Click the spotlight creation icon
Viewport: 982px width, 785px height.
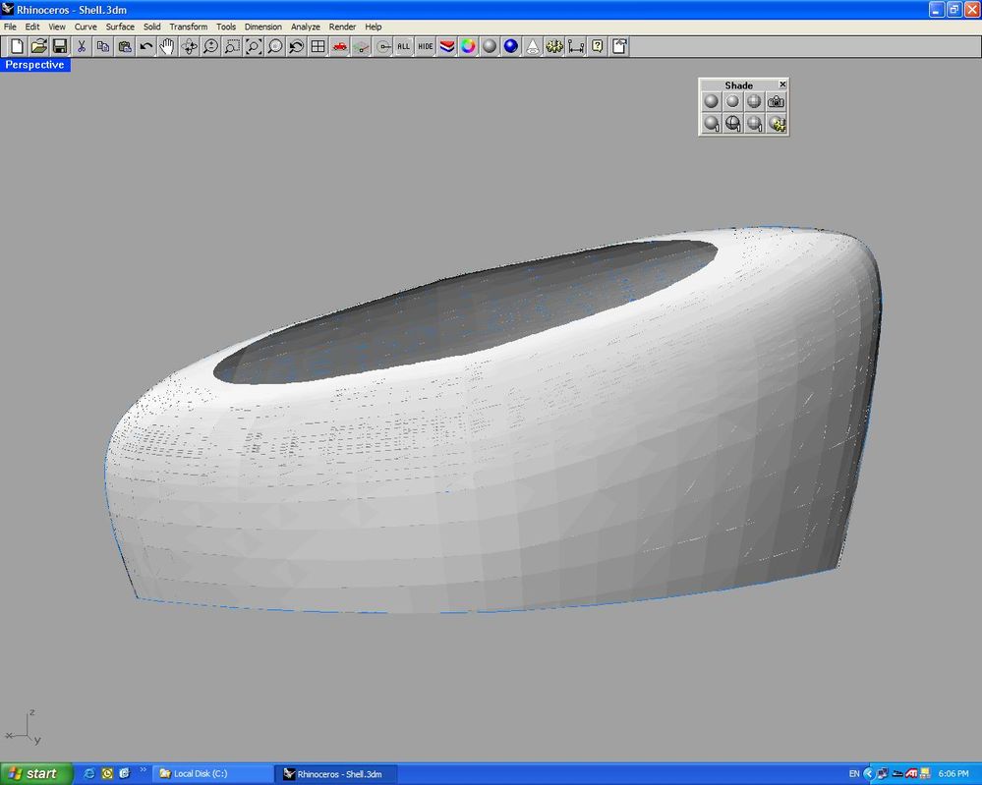533,46
